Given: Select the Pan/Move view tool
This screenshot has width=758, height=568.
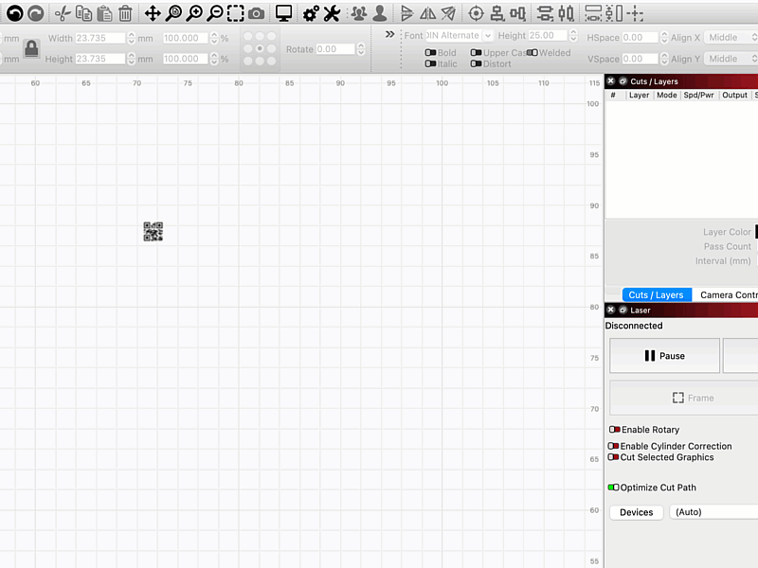Looking at the screenshot, I should click(x=153, y=13).
